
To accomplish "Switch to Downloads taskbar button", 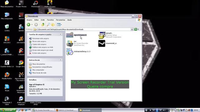I will (90, 110).
